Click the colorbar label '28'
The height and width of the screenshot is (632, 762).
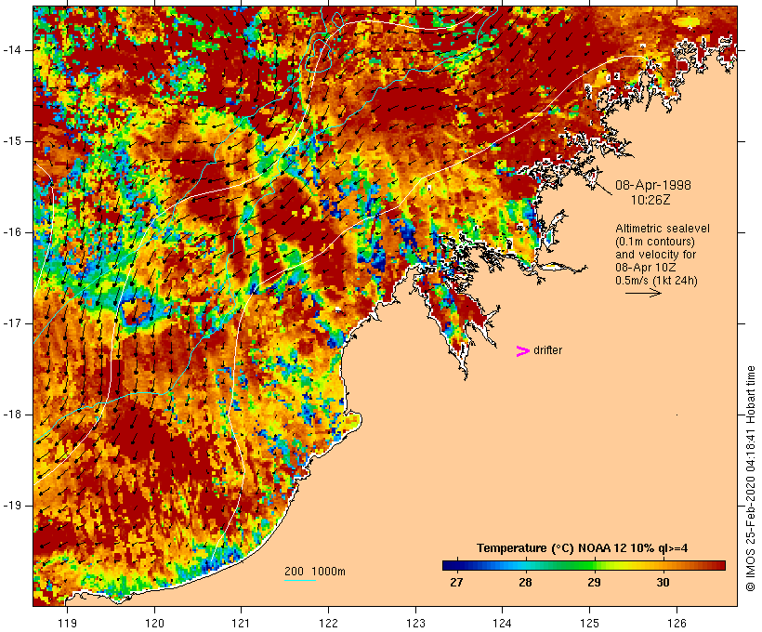525,583
